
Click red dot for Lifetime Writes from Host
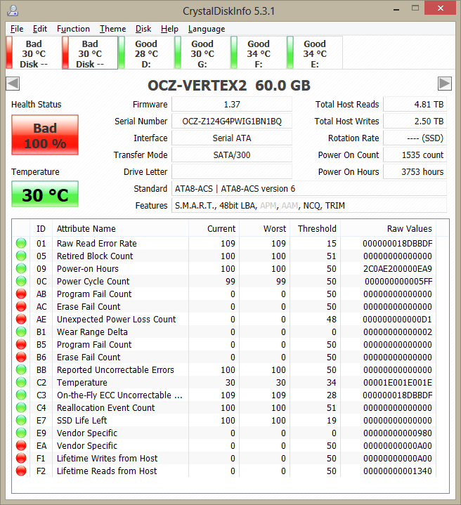21,458
